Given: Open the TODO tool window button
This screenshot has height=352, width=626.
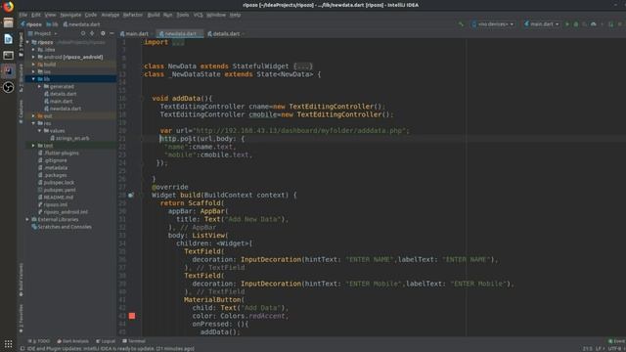Looking at the screenshot, I should point(39,341).
